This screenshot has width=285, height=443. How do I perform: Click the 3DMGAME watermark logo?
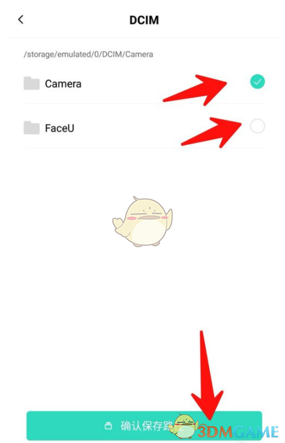[x=238, y=431]
